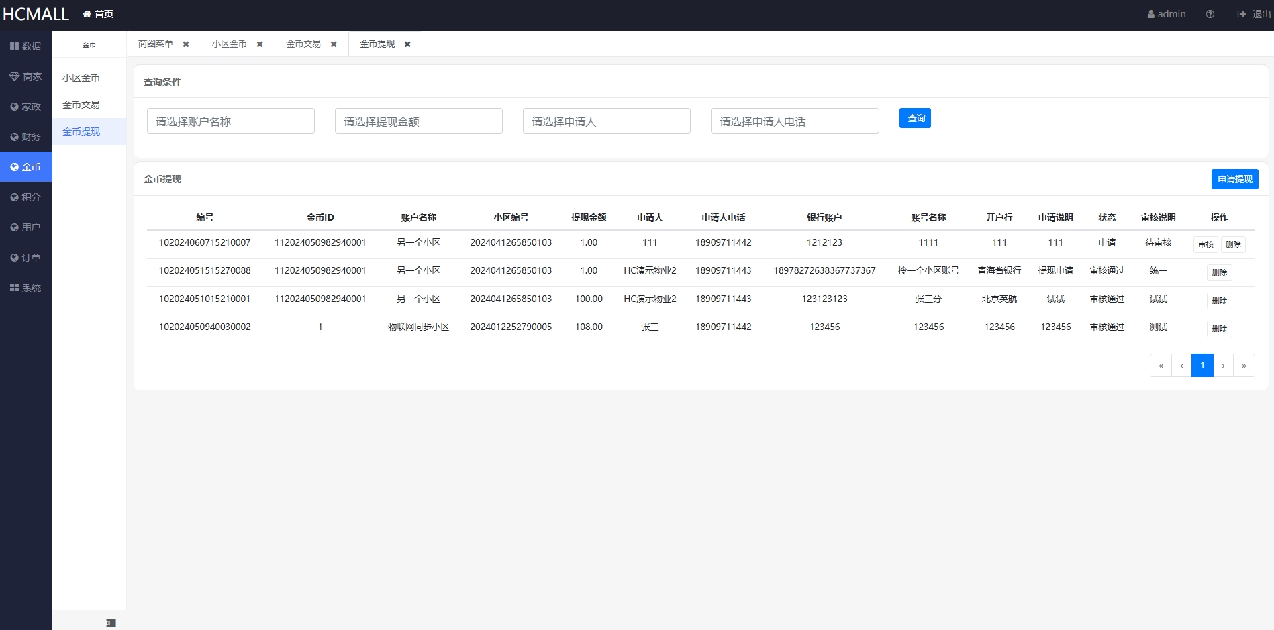Open 商家 section in sidebar
This screenshot has width=1274, height=630.
(26, 76)
